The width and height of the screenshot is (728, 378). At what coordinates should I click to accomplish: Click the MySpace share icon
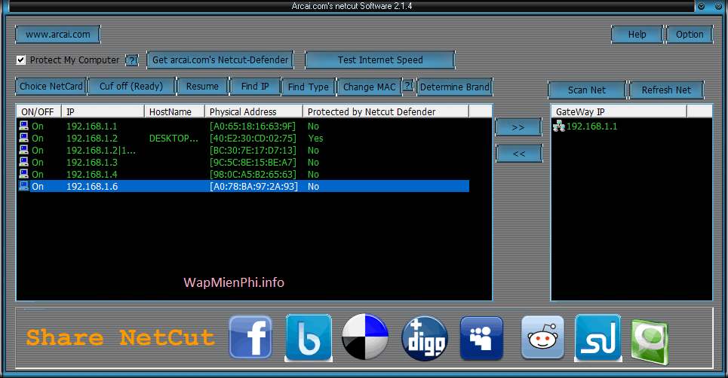[x=481, y=338]
